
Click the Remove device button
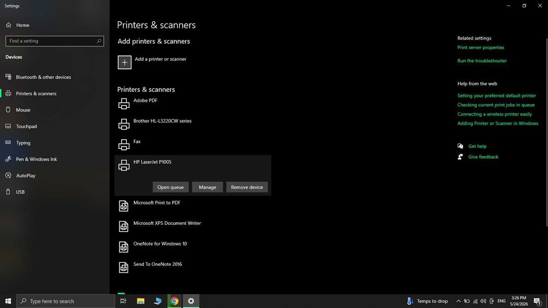click(247, 187)
